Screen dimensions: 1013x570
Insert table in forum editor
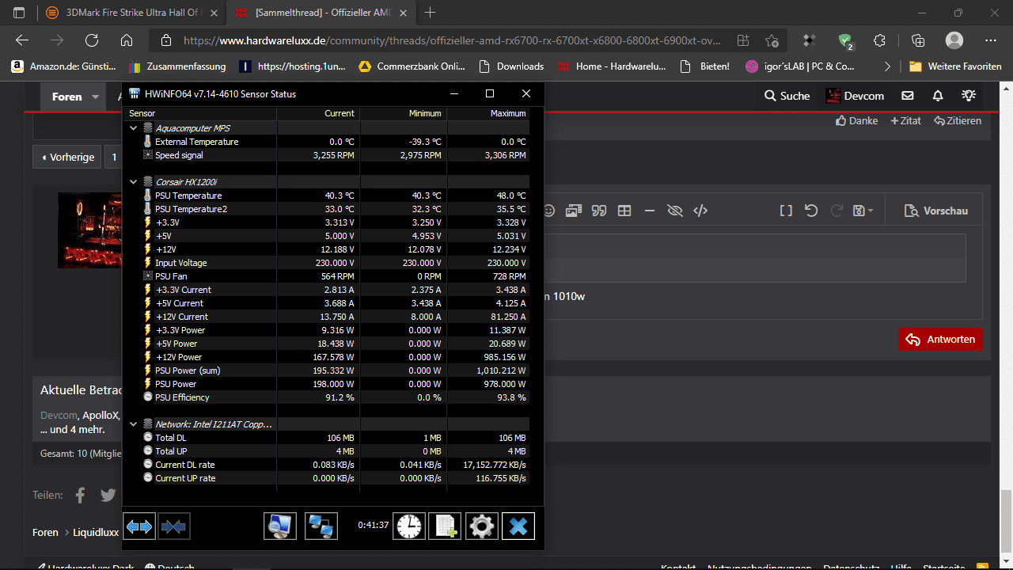click(x=624, y=211)
